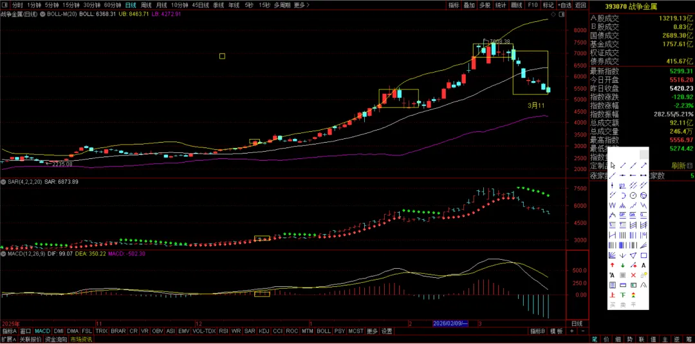695x344 pixels.
Task: Choose the circle clock-cycle drawing tool
Action: [x=633, y=195]
